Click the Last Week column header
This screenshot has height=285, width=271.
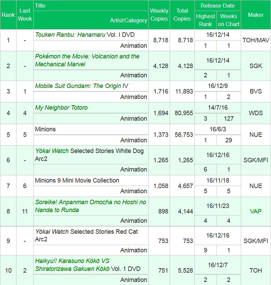(x=25, y=15)
